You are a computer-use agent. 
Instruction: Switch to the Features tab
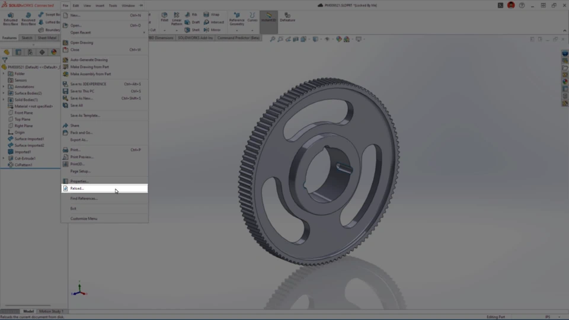coord(9,38)
